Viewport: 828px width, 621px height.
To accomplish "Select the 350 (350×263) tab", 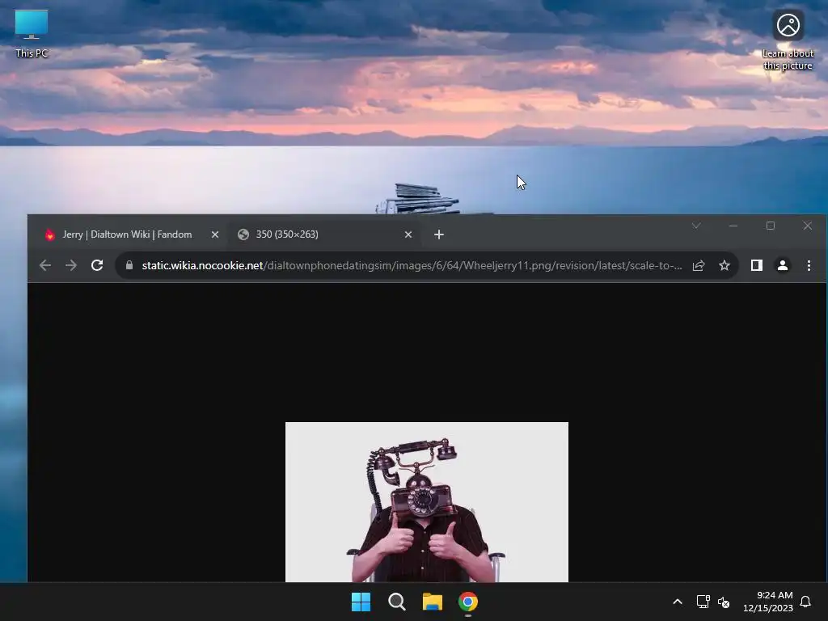I will click(x=325, y=234).
